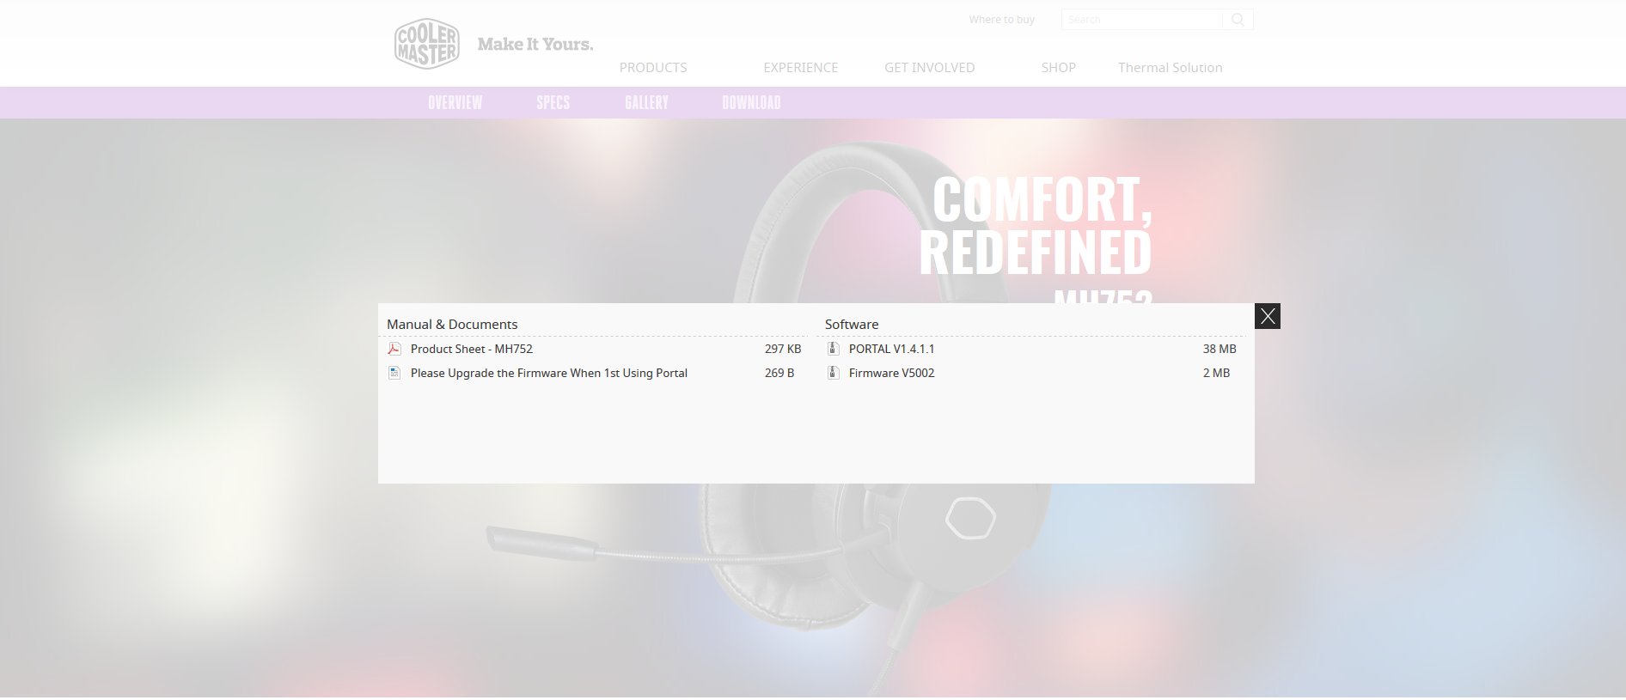
Task: Click the search magnifying glass icon
Action: pos(1238,20)
